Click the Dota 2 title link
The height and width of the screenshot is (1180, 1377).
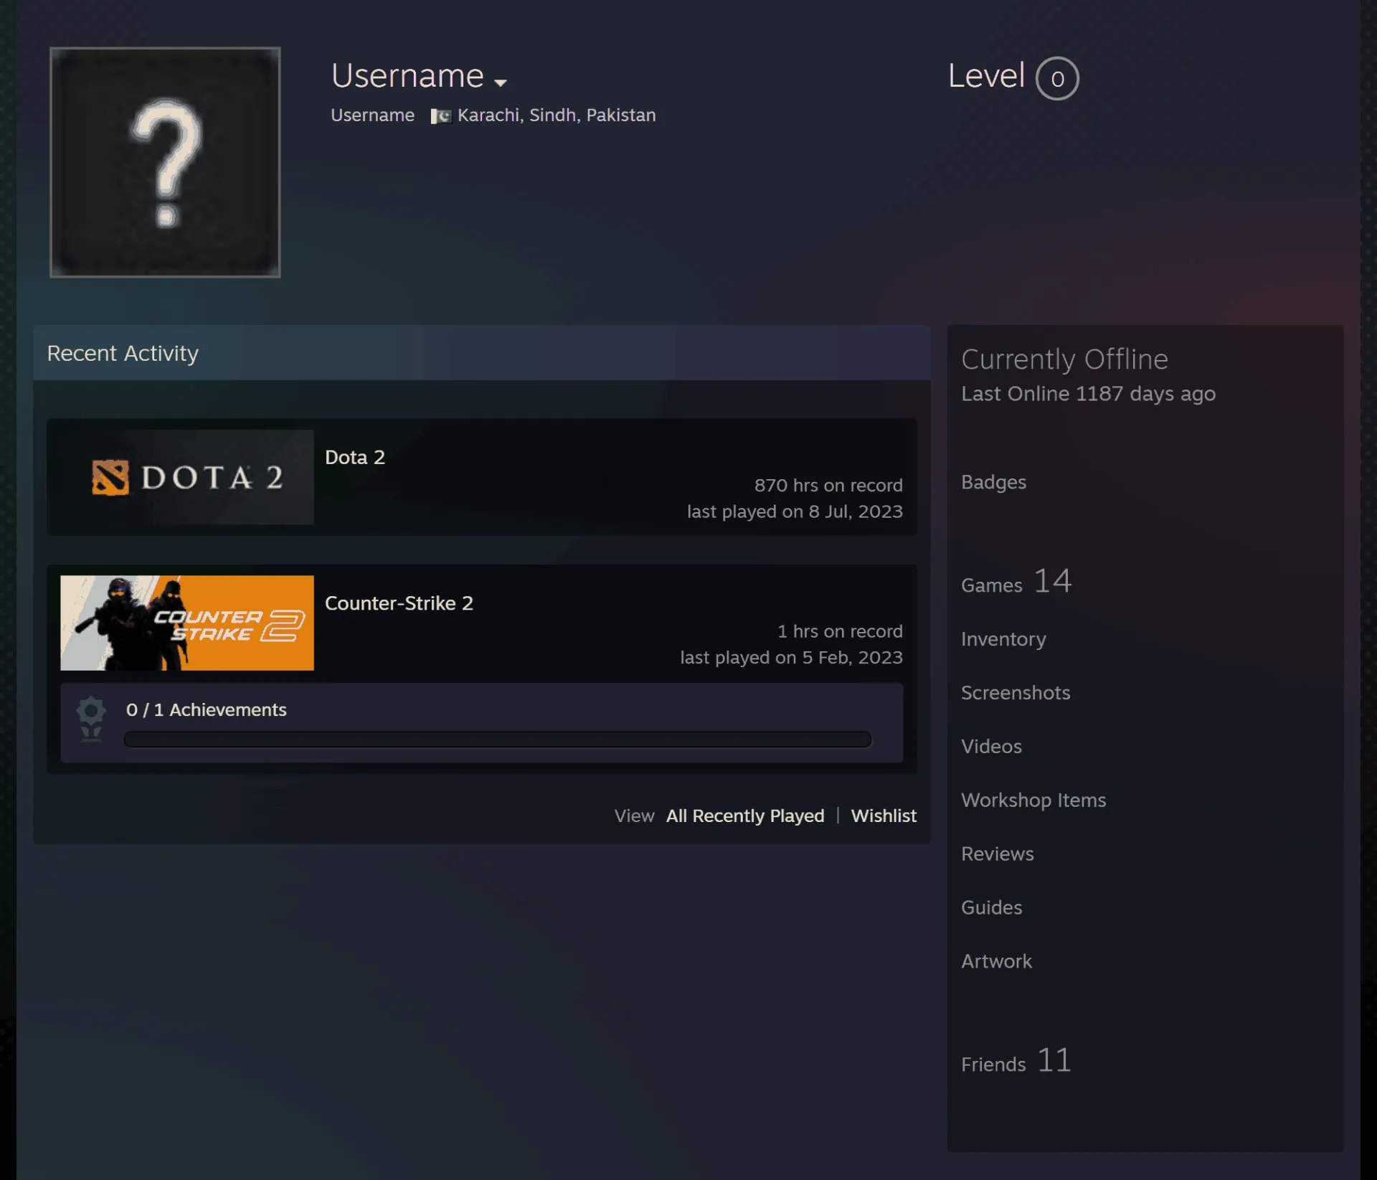355,457
